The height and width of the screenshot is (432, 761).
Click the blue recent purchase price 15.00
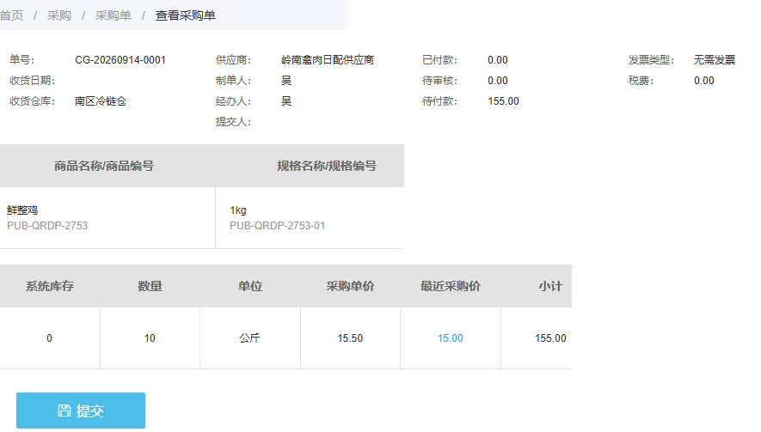tap(451, 338)
